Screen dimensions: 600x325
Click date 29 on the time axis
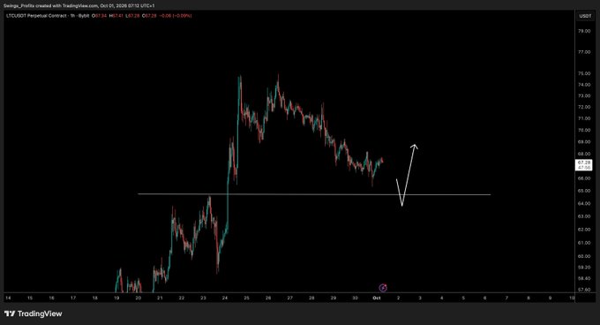[x=334, y=298]
